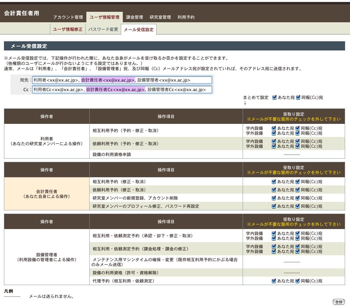Click into the 宛先 address field
The height and width of the screenshot is (308, 350).
click(122, 80)
